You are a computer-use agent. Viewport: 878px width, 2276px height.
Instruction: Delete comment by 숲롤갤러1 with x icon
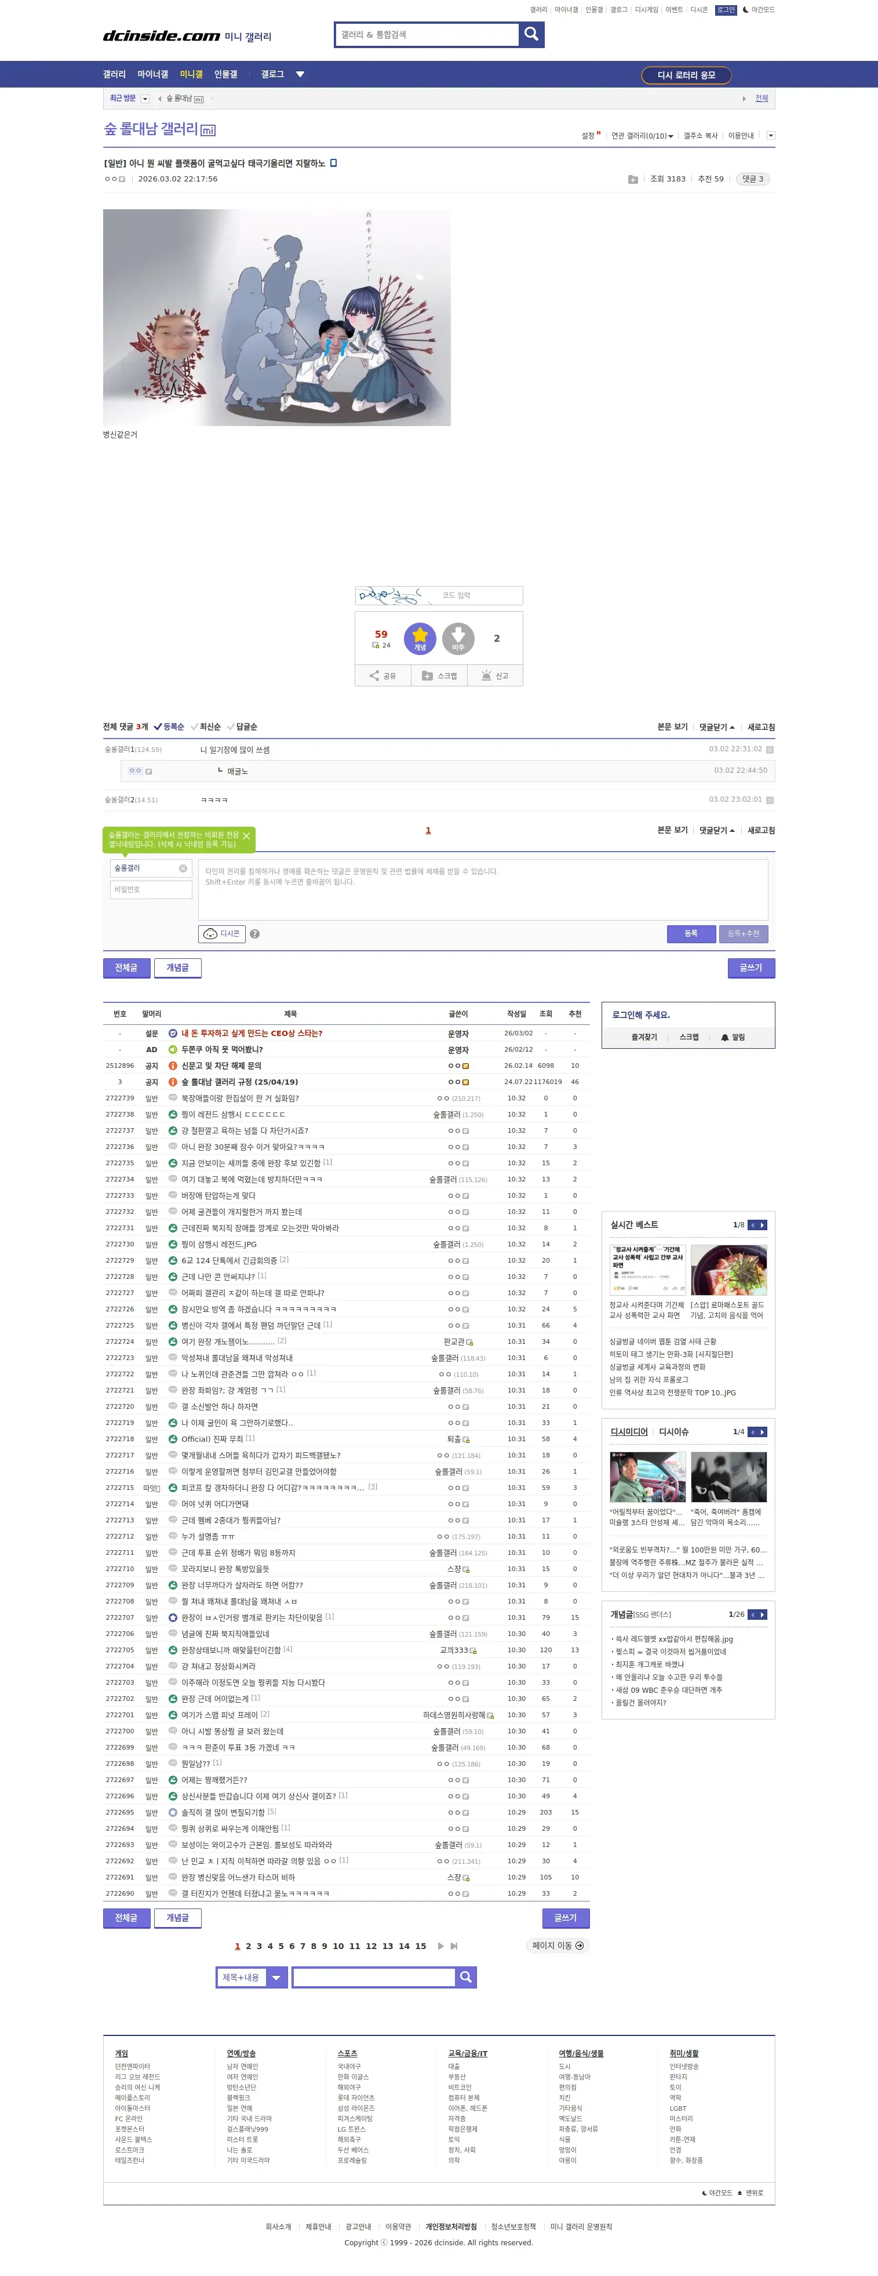click(770, 750)
